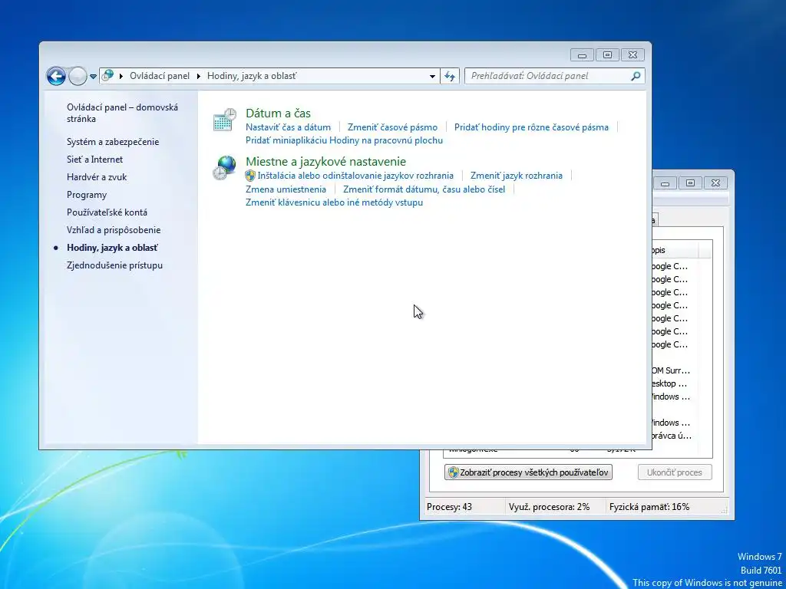
Task: Open Miestne a jazykové nastavenie heading
Action: [x=325, y=161]
